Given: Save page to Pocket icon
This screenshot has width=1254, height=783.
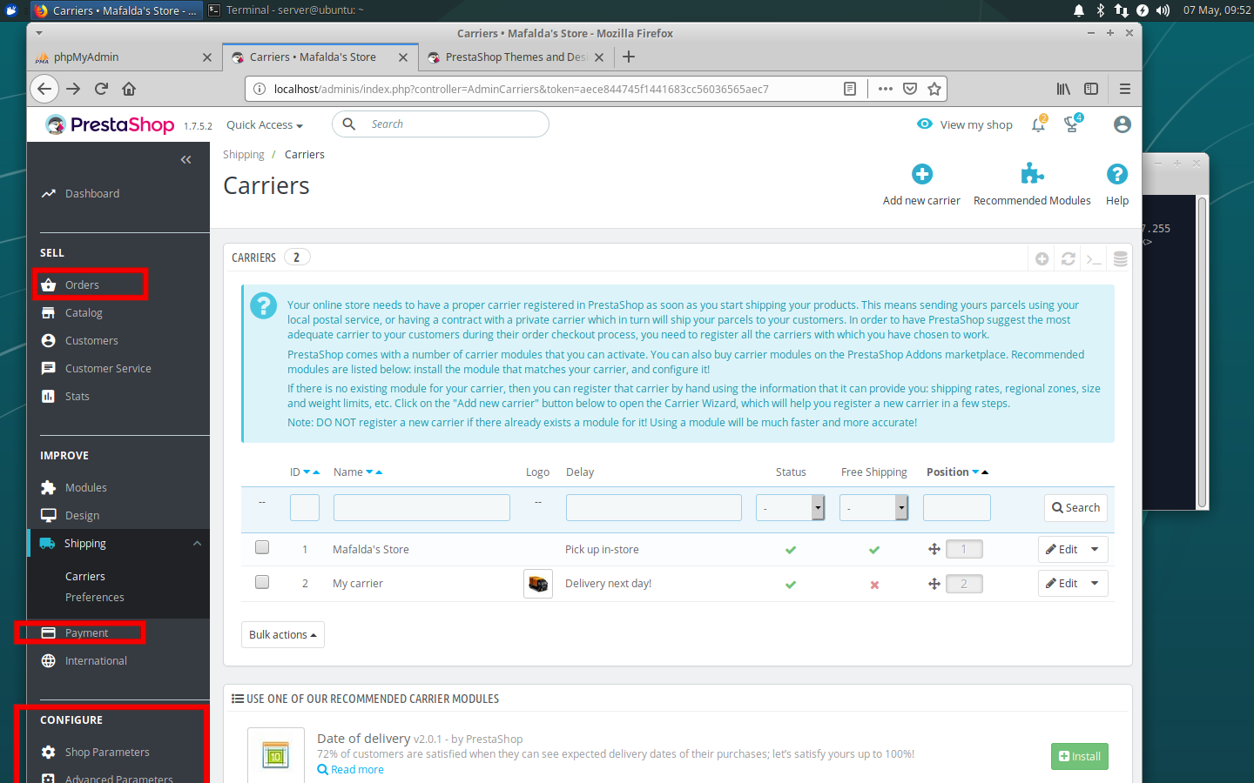Looking at the screenshot, I should click(910, 89).
